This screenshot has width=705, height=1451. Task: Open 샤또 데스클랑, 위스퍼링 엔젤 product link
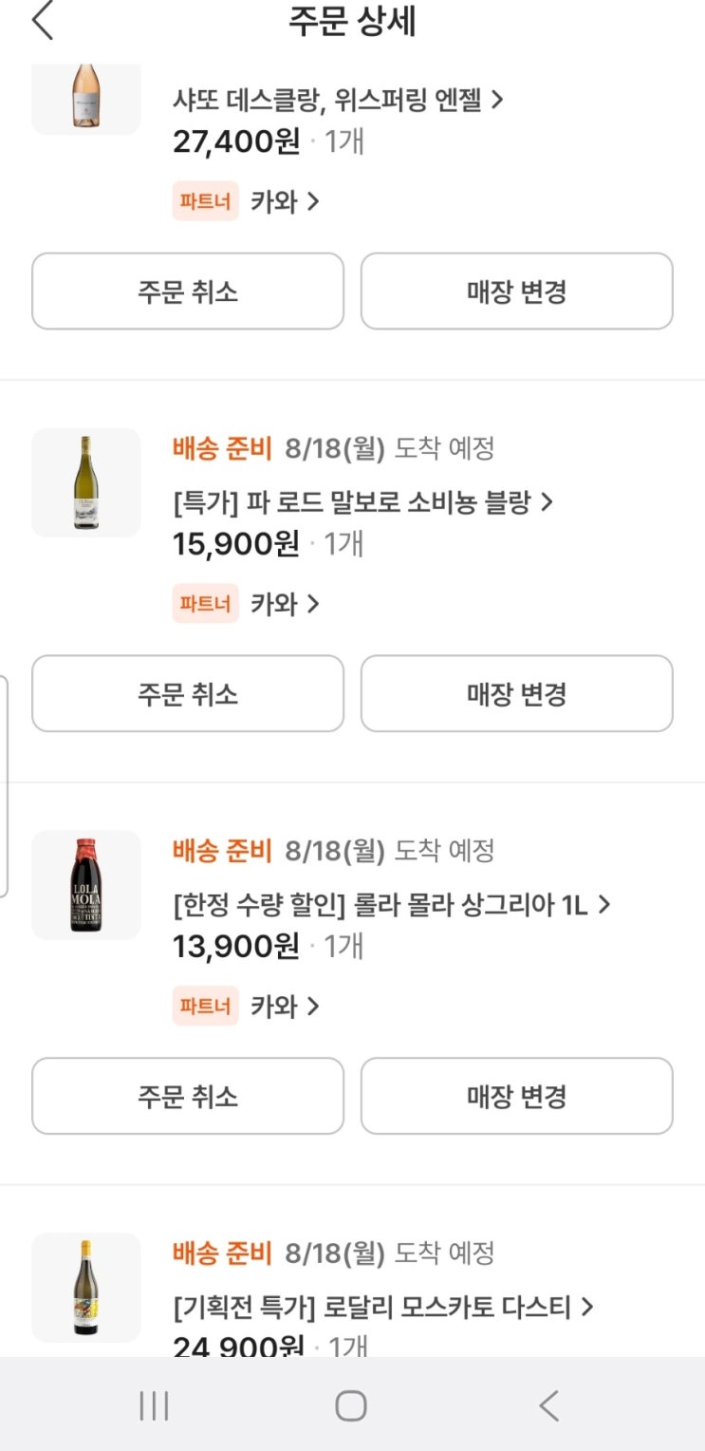(x=337, y=100)
